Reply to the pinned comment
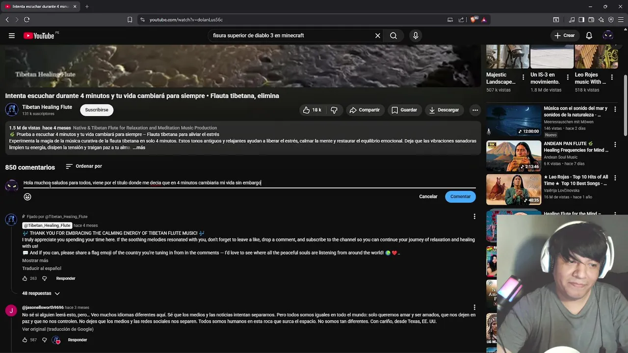The height and width of the screenshot is (353, 628). click(x=66, y=278)
